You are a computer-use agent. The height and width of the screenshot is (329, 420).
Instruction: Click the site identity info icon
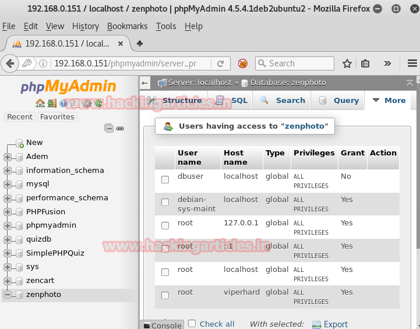tap(43, 63)
